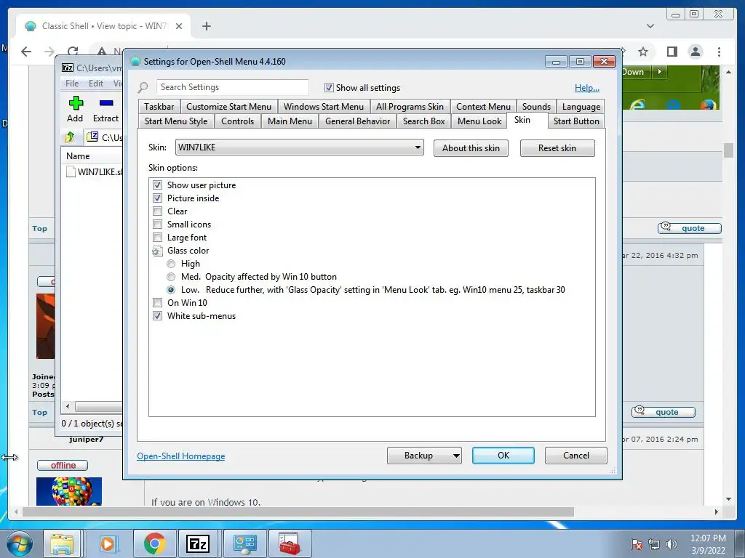Image resolution: width=745 pixels, height=558 pixels.
Task: Click in the Search Settings field
Action: 232,87
